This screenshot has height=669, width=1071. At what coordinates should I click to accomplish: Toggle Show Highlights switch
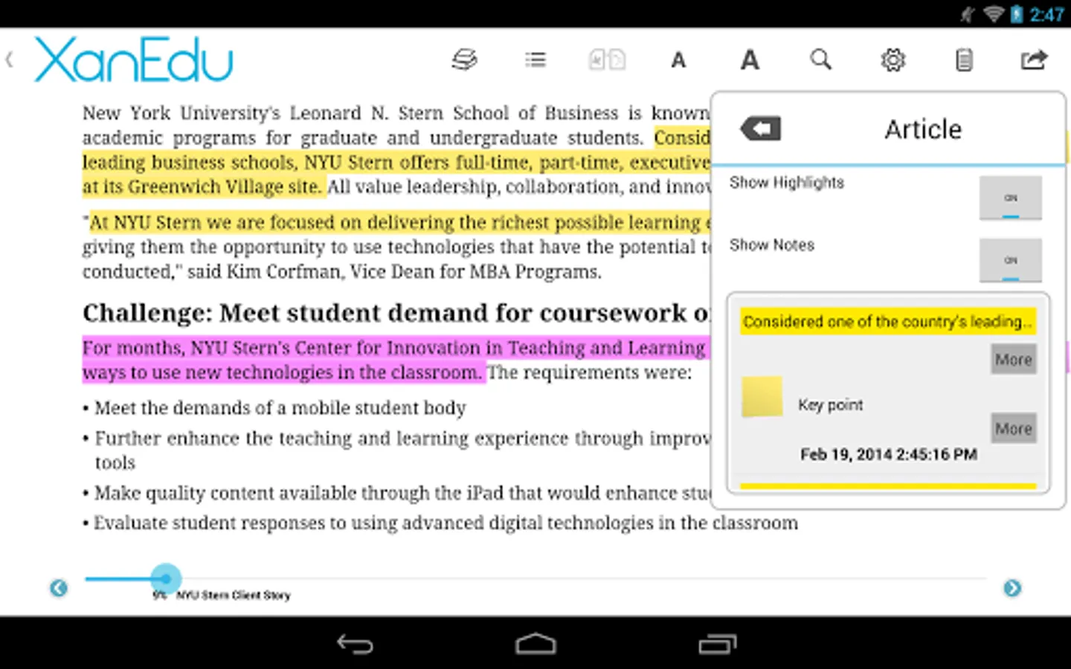[1010, 198]
